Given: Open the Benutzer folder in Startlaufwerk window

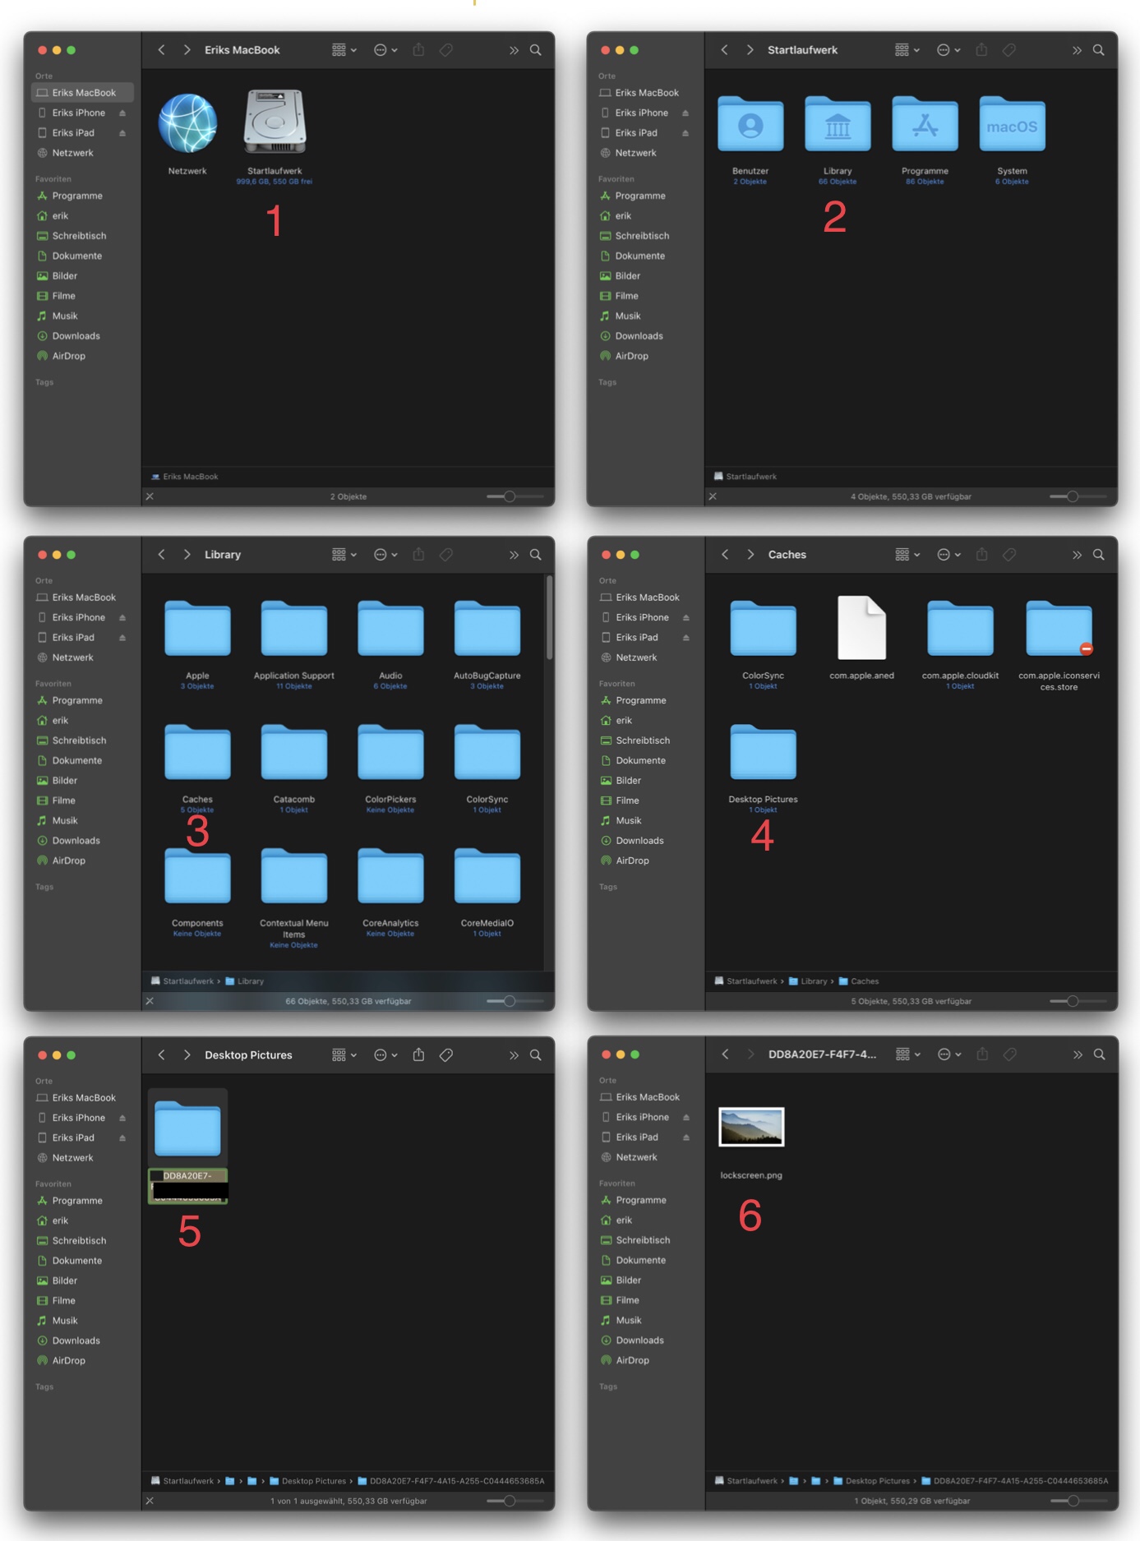Looking at the screenshot, I should point(750,124).
